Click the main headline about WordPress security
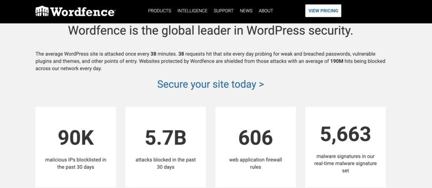The height and width of the screenshot is (188, 432). (211, 30)
